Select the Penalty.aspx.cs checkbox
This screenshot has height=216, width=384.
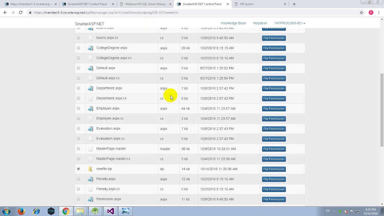tap(78, 189)
